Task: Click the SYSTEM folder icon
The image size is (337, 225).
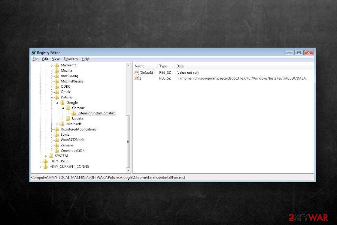Action: [51, 156]
